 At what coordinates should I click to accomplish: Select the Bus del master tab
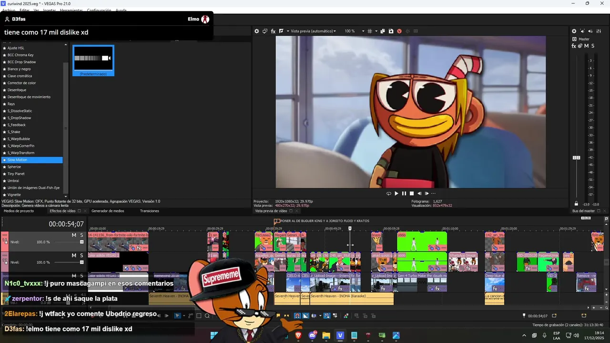pyautogui.click(x=583, y=211)
